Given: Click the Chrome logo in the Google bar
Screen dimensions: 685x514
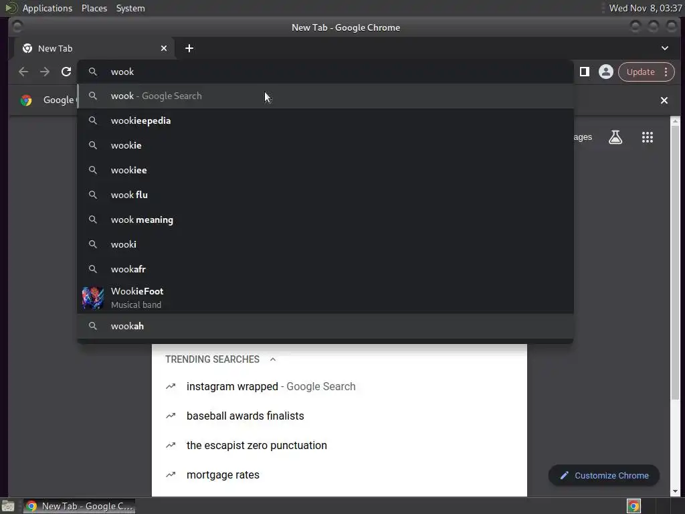Looking at the screenshot, I should (x=26, y=100).
